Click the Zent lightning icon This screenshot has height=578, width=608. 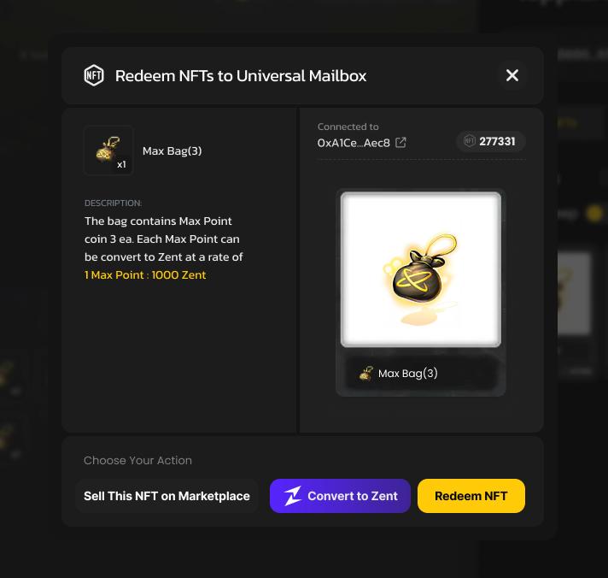click(x=293, y=496)
